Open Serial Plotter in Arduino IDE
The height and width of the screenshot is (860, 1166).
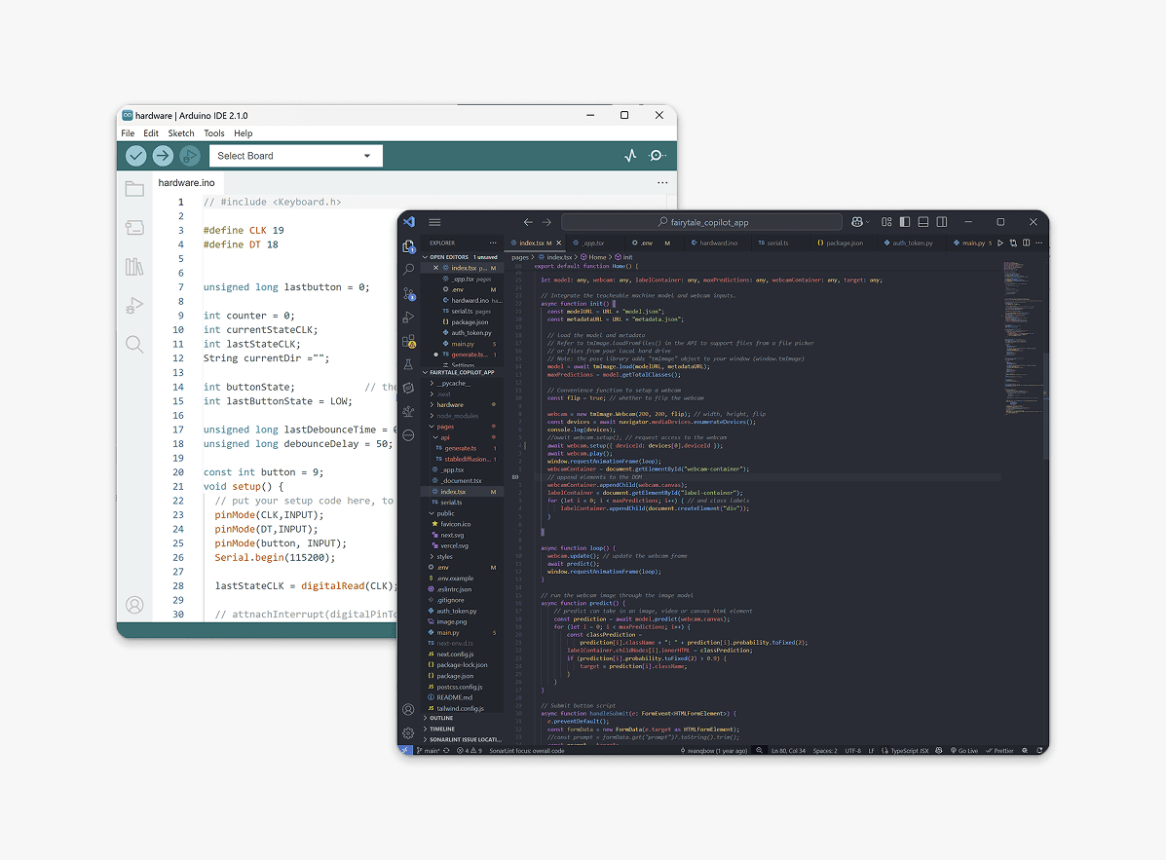click(x=630, y=156)
